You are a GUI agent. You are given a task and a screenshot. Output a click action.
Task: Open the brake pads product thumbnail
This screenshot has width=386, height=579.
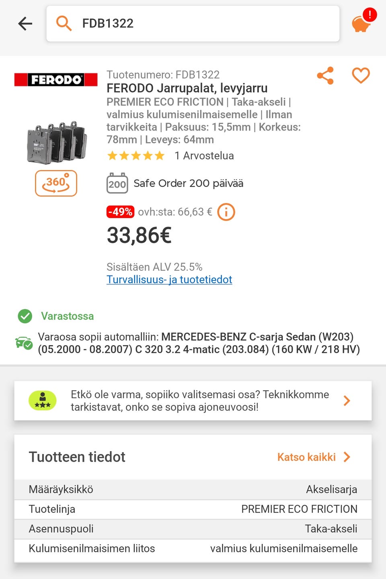click(57, 143)
